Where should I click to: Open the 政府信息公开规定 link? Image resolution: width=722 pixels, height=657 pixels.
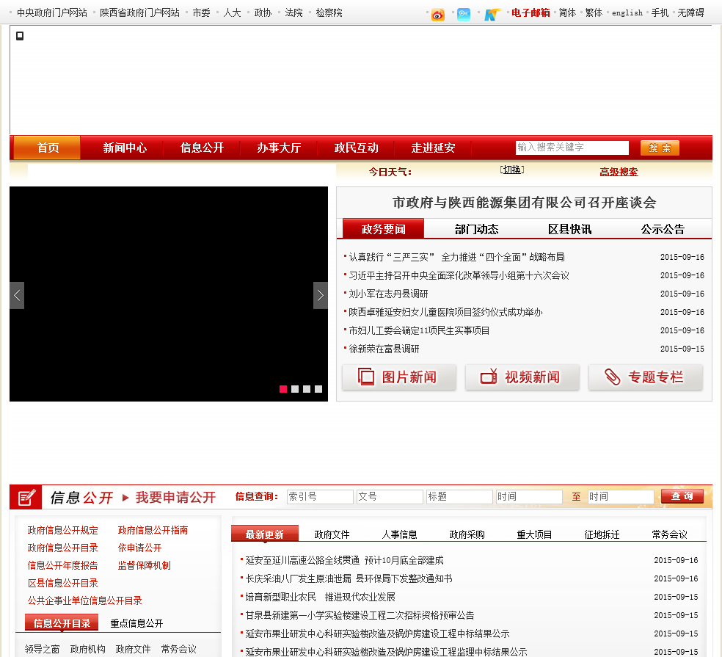point(62,530)
